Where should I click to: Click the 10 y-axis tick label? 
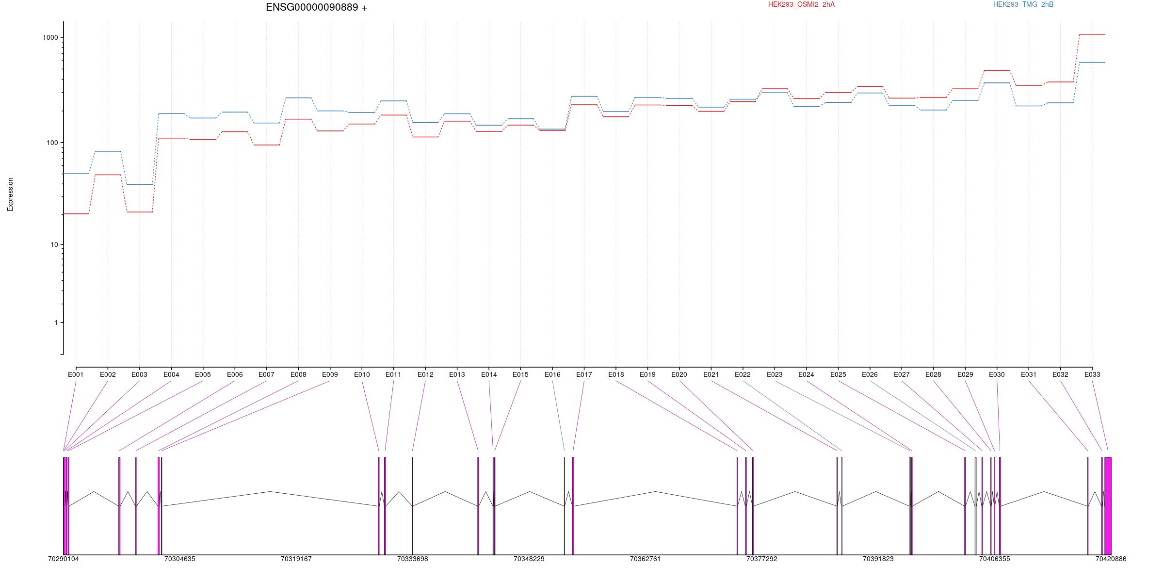55,244
